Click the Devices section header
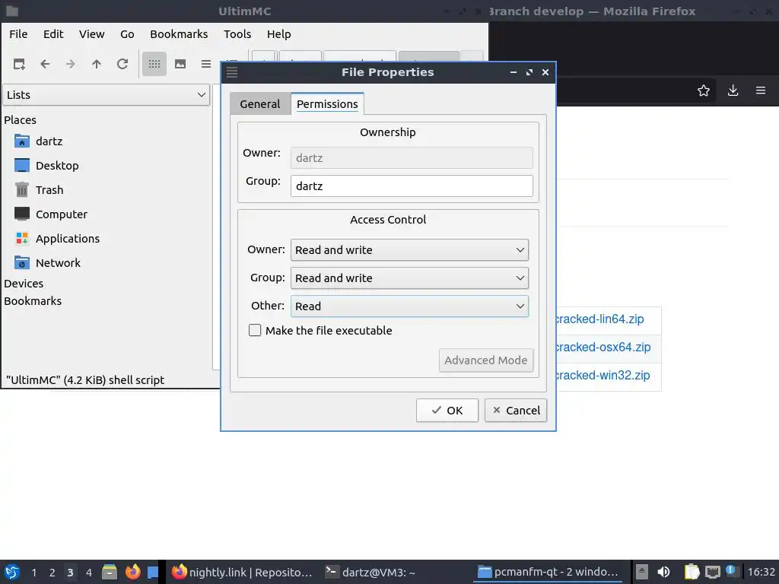This screenshot has height=584, width=779. (x=24, y=284)
